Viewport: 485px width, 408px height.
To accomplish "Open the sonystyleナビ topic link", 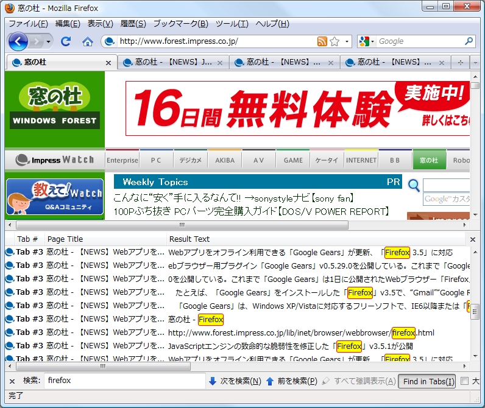I will (x=233, y=198).
